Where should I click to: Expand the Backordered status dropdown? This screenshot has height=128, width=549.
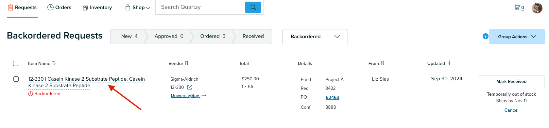coord(315,37)
